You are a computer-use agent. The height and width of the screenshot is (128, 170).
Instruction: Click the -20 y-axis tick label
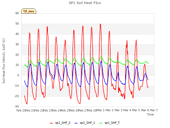tap(16, 96)
